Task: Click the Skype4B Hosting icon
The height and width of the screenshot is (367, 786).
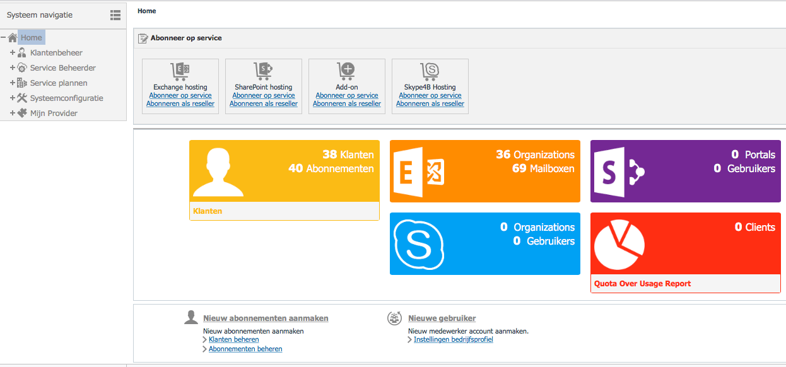Action: tap(430, 71)
